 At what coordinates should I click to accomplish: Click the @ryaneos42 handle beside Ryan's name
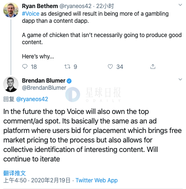click(x=75, y=6)
